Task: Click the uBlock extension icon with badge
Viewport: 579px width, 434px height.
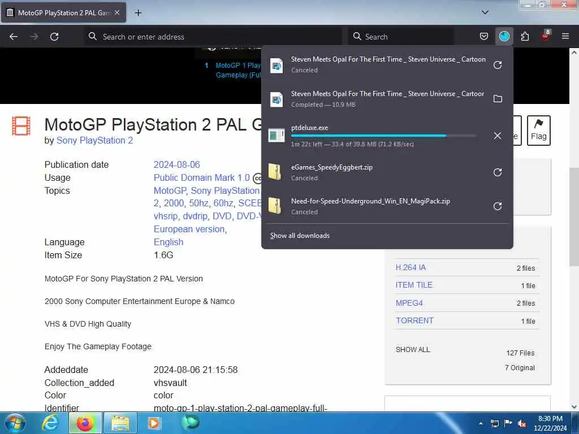Action: click(546, 36)
